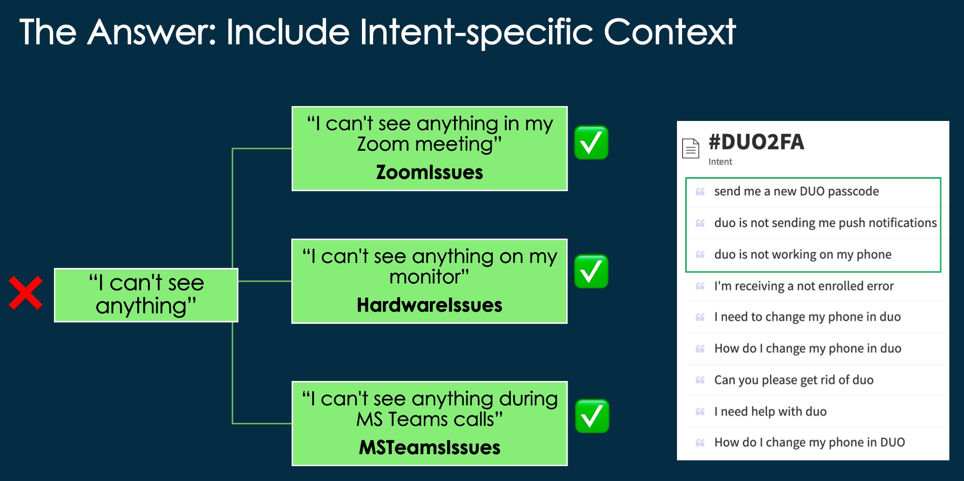Select the HardwareIssues intent box
Screen dimensions: 964x481
(429, 281)
